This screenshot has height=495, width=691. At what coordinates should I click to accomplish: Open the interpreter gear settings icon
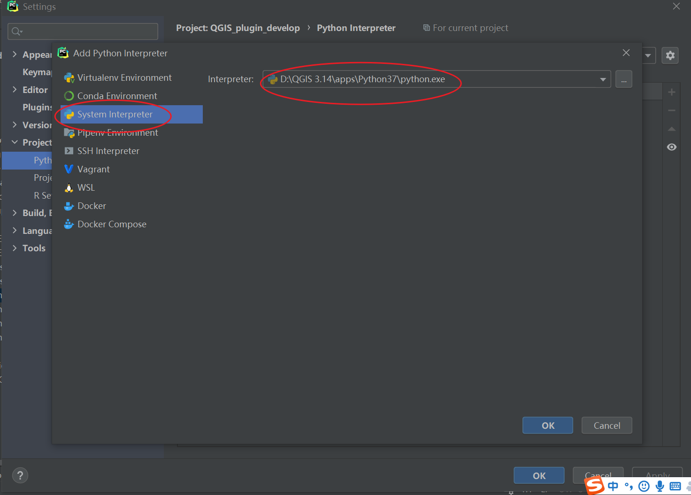point(670,55)
